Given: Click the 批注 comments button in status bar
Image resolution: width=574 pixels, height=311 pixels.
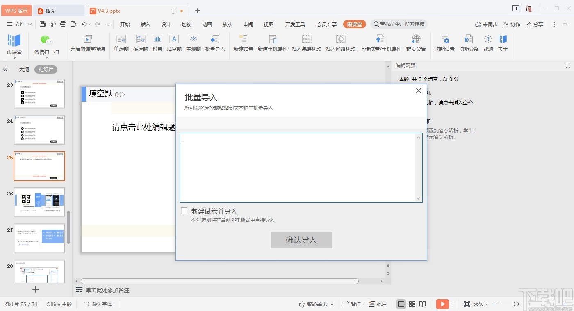Looking at the screenshot, I should [378, 304].
